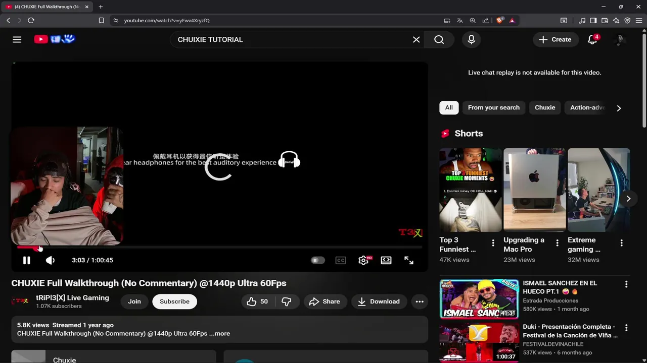This screenshot has height=363, width=647.
Task: Seek on the video progress bar
Action: [219, 248]
